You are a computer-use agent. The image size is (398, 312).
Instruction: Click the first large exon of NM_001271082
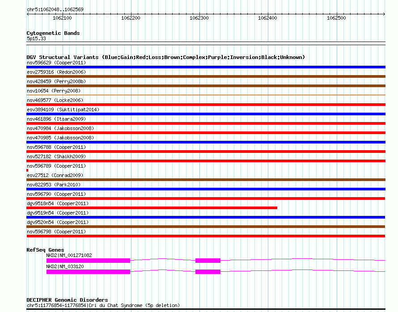click(88, 260)
